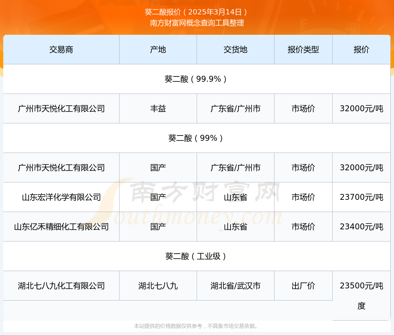Click the 湖北省/武汉市 delivery cell
Image resolution: width=394 pixels, height=335 pixels.
pos(235,286)
